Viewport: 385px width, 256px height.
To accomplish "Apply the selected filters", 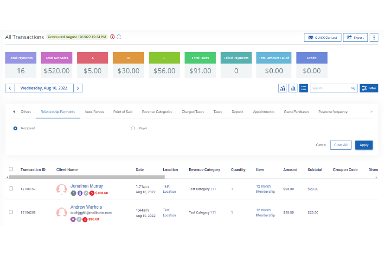I will (x=364, y=145).
